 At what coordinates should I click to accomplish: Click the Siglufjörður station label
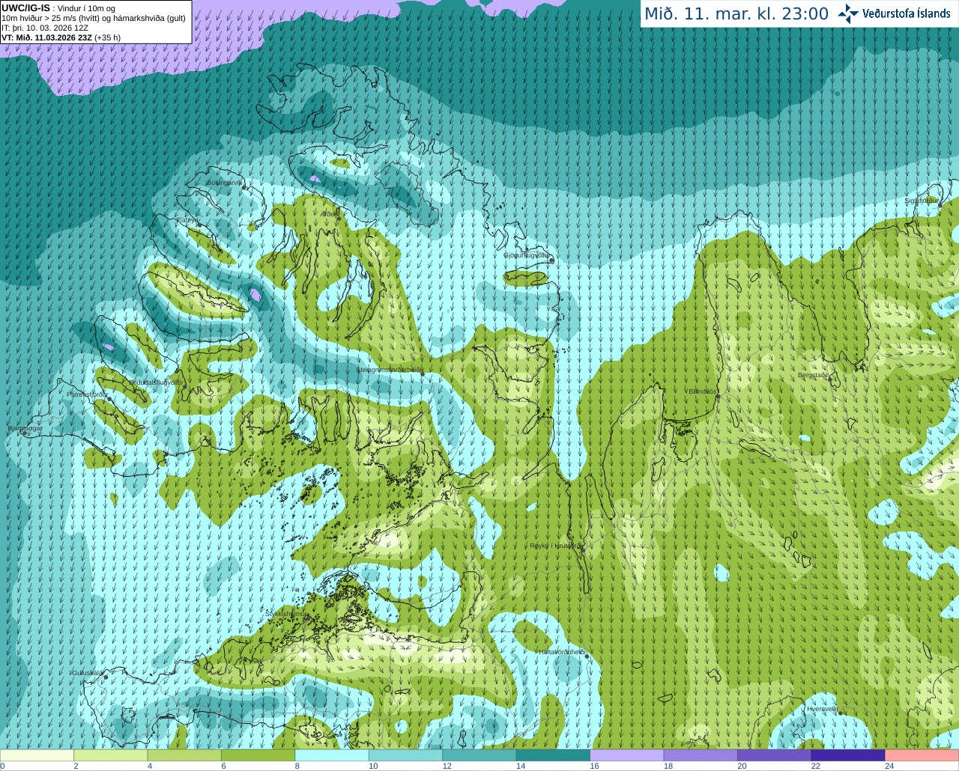(922, 201)
